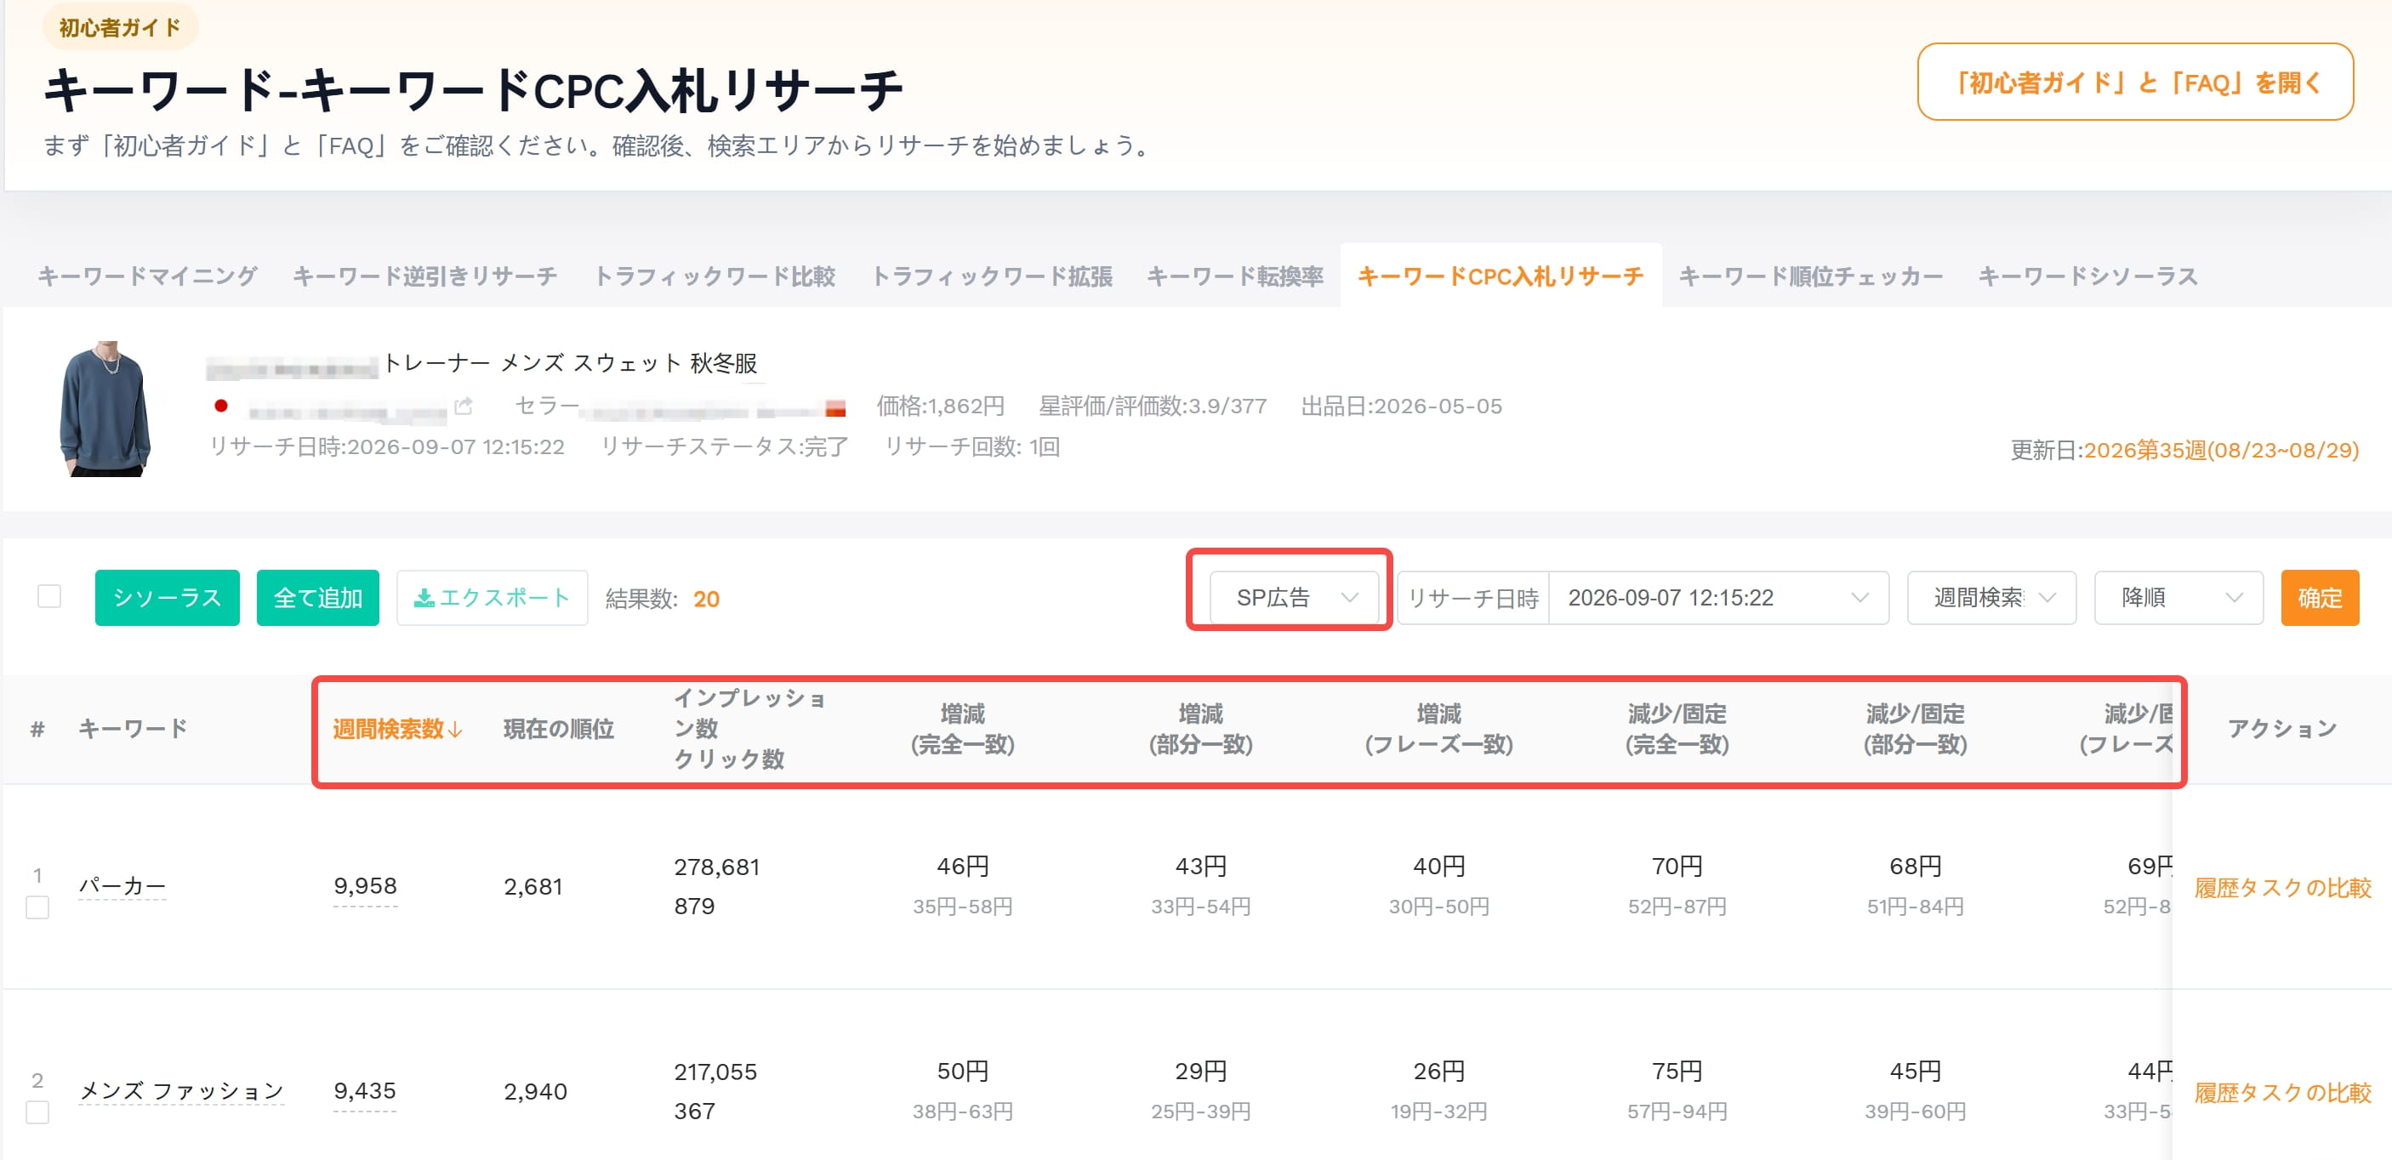
Task: Select キーワードCPC入札リサーチ tab
Action: point(1500,276)
